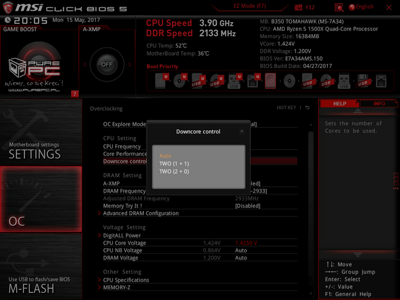Viewport: 400px width, 300px height.
Task: Select the A-XMP row under DRAM Setting
Action: (x=200, y=183)
